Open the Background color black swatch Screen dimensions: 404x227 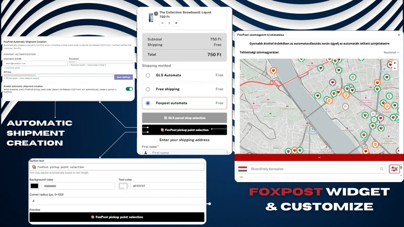coord(34,186)
